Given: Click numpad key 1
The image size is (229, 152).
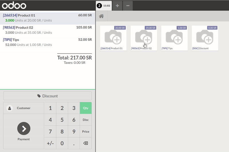Looking at the screenshot, I should pyautogui.click(x=50, y=108).
